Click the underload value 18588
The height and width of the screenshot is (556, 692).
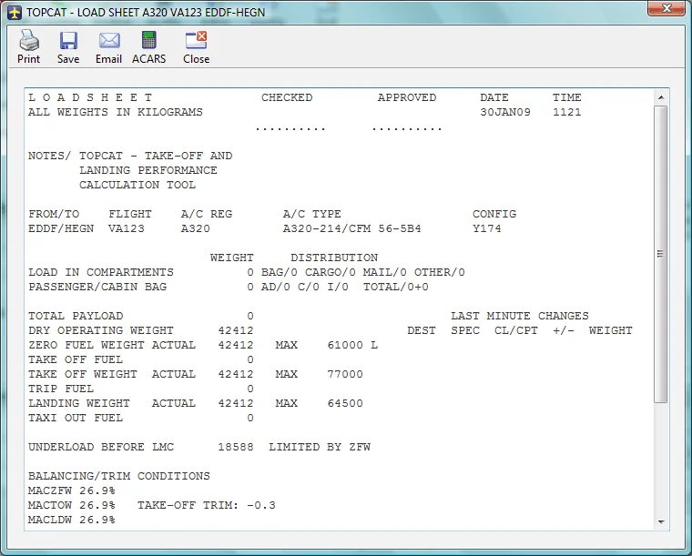pos(236,447)
